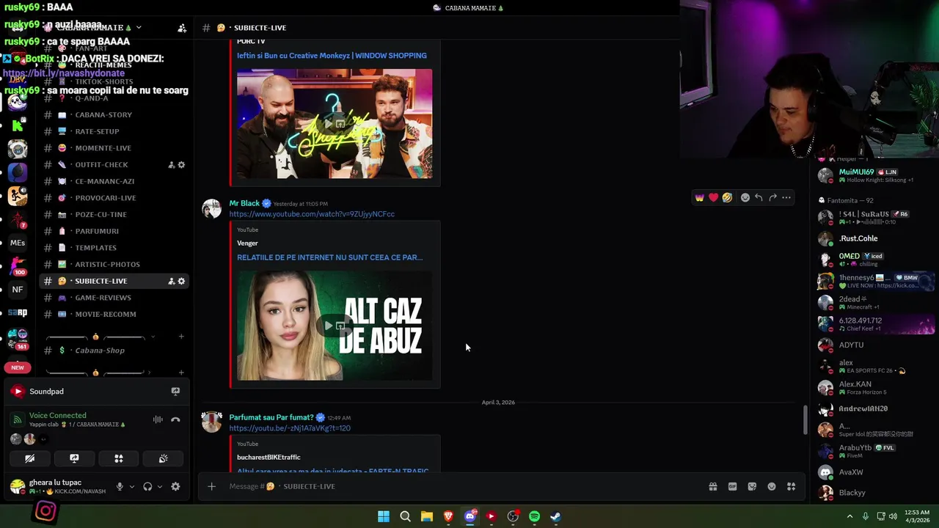Open User Settings gear

(x=175, y=486)
